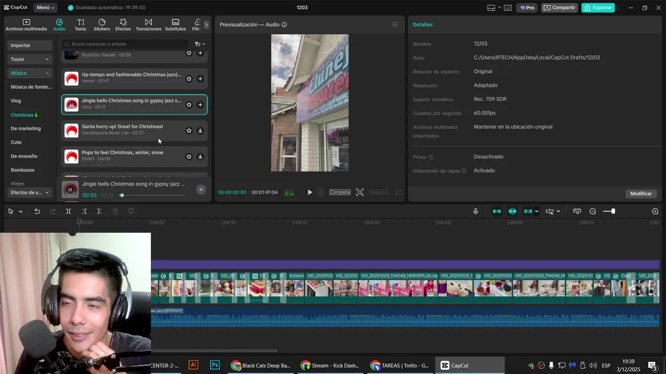The height and width of the screenshot is (374, 666).
Task: Select the De ensueño category
Action: (x=24, y=156)
